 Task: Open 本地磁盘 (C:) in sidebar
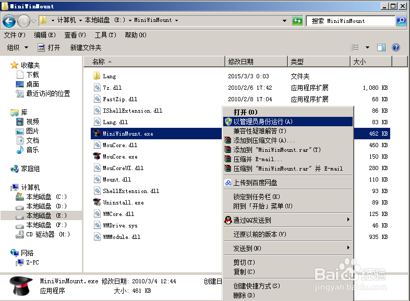pos(41,197)
